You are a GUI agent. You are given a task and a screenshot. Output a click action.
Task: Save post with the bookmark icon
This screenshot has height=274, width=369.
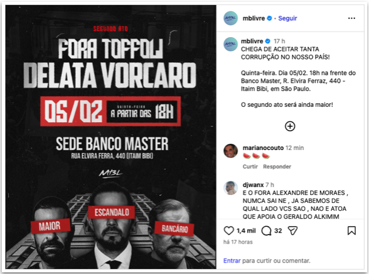pyautogui.click(x=351, y=230)
